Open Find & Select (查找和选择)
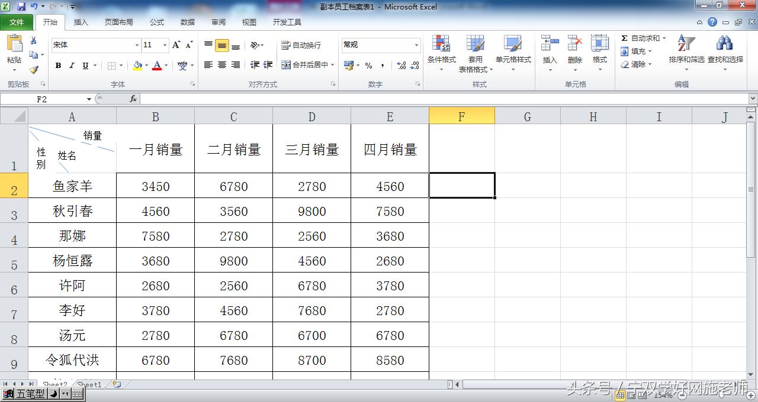The height and width of the screenshot is (402, 758). click(x=724, y=50)
